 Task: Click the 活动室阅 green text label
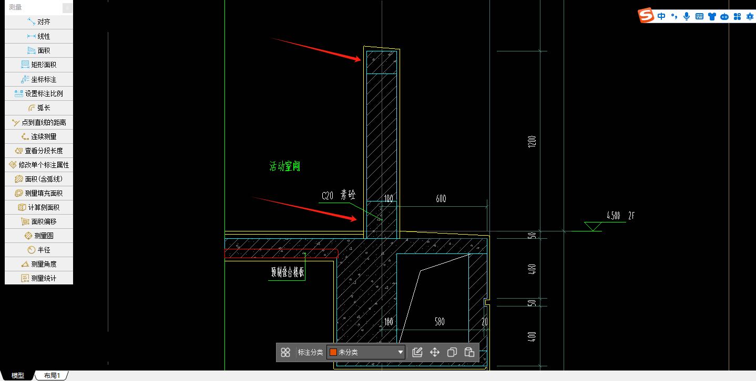coord(284,167)
